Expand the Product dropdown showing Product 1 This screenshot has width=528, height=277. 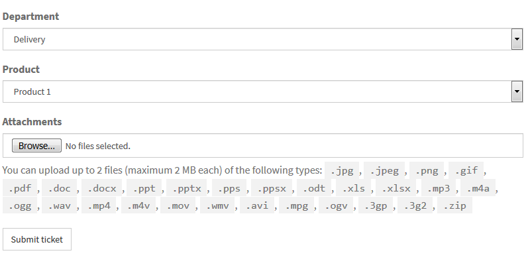point(258,91)
